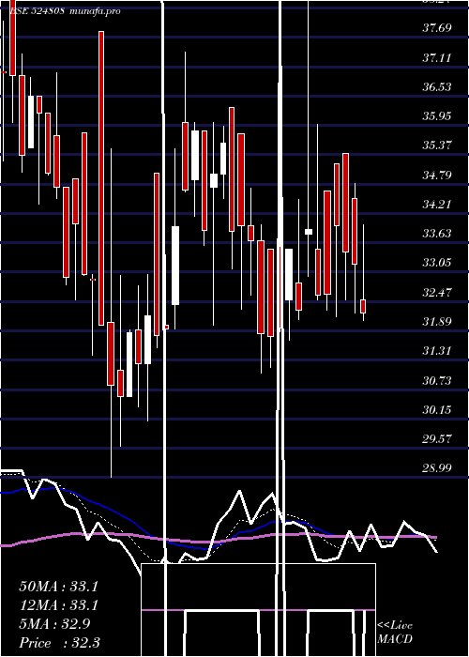The width and height of the screenshot is (469, 657).
Task: Click the 28.99 price axis label
Action: (437, 468)
